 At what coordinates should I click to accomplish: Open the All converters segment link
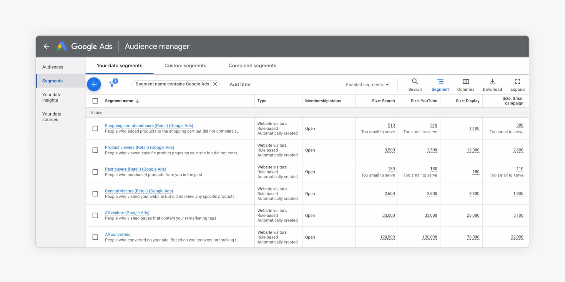pos(118,234)
